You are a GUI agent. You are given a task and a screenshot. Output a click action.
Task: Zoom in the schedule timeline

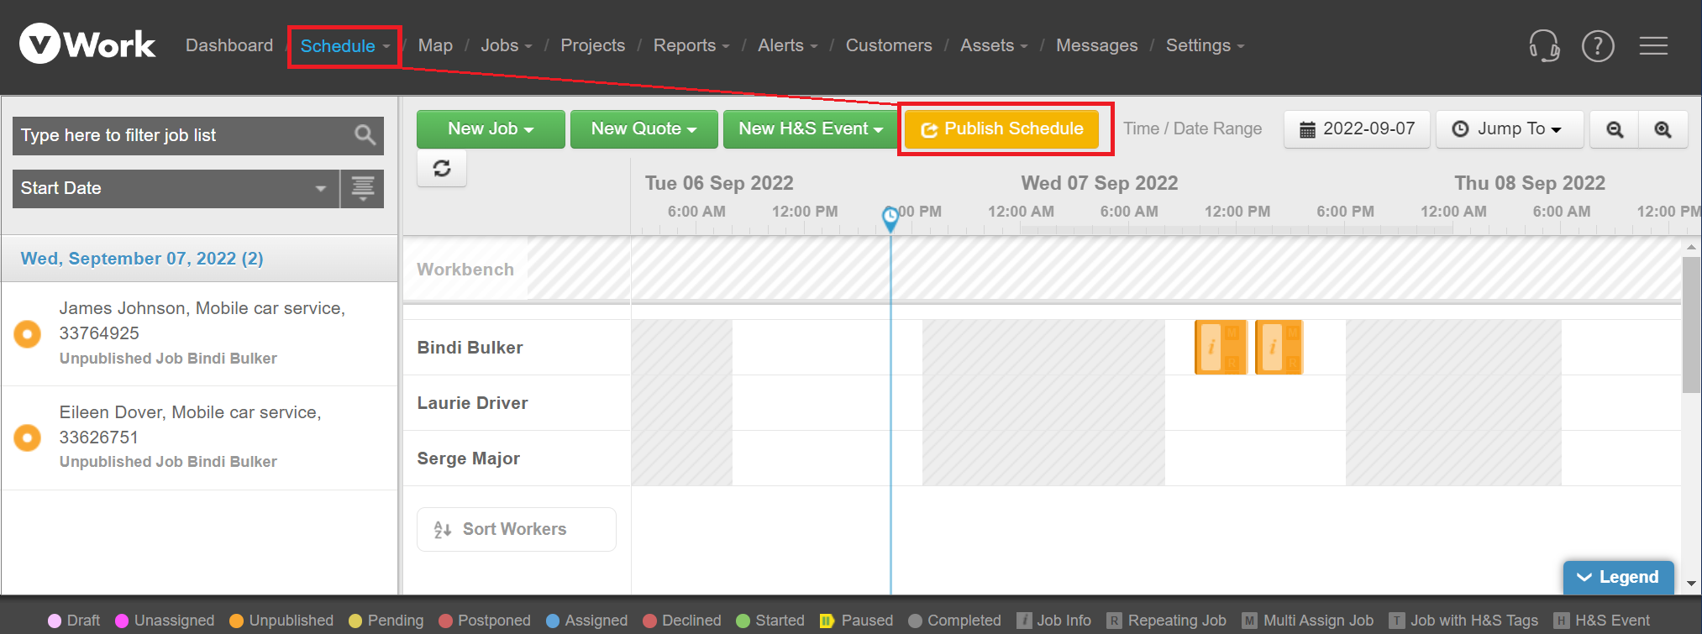(1663, 129)
